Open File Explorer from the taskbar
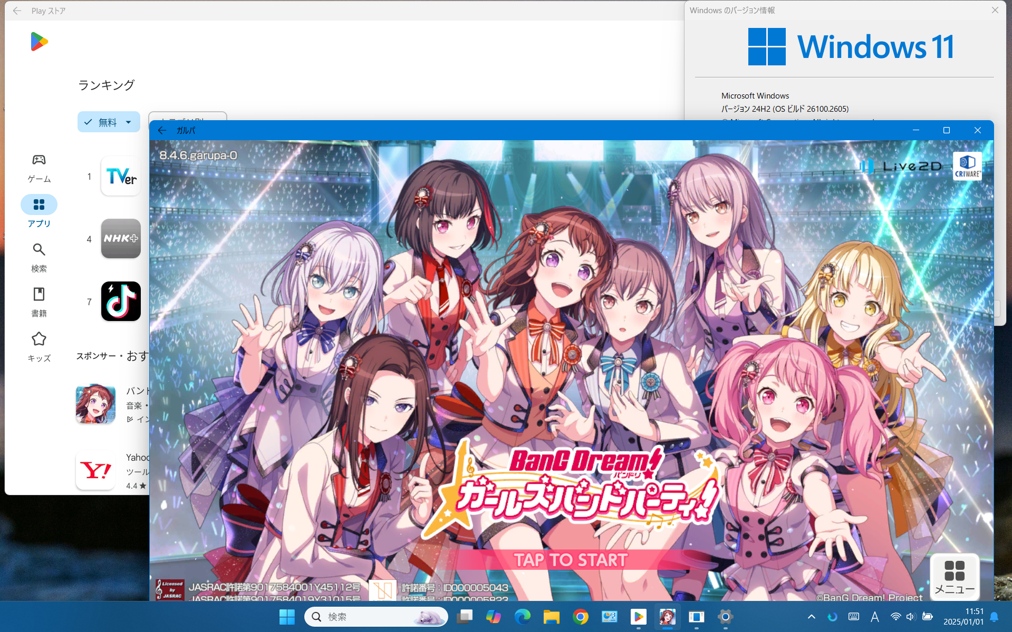1012x632 pixels. [552, 617]
